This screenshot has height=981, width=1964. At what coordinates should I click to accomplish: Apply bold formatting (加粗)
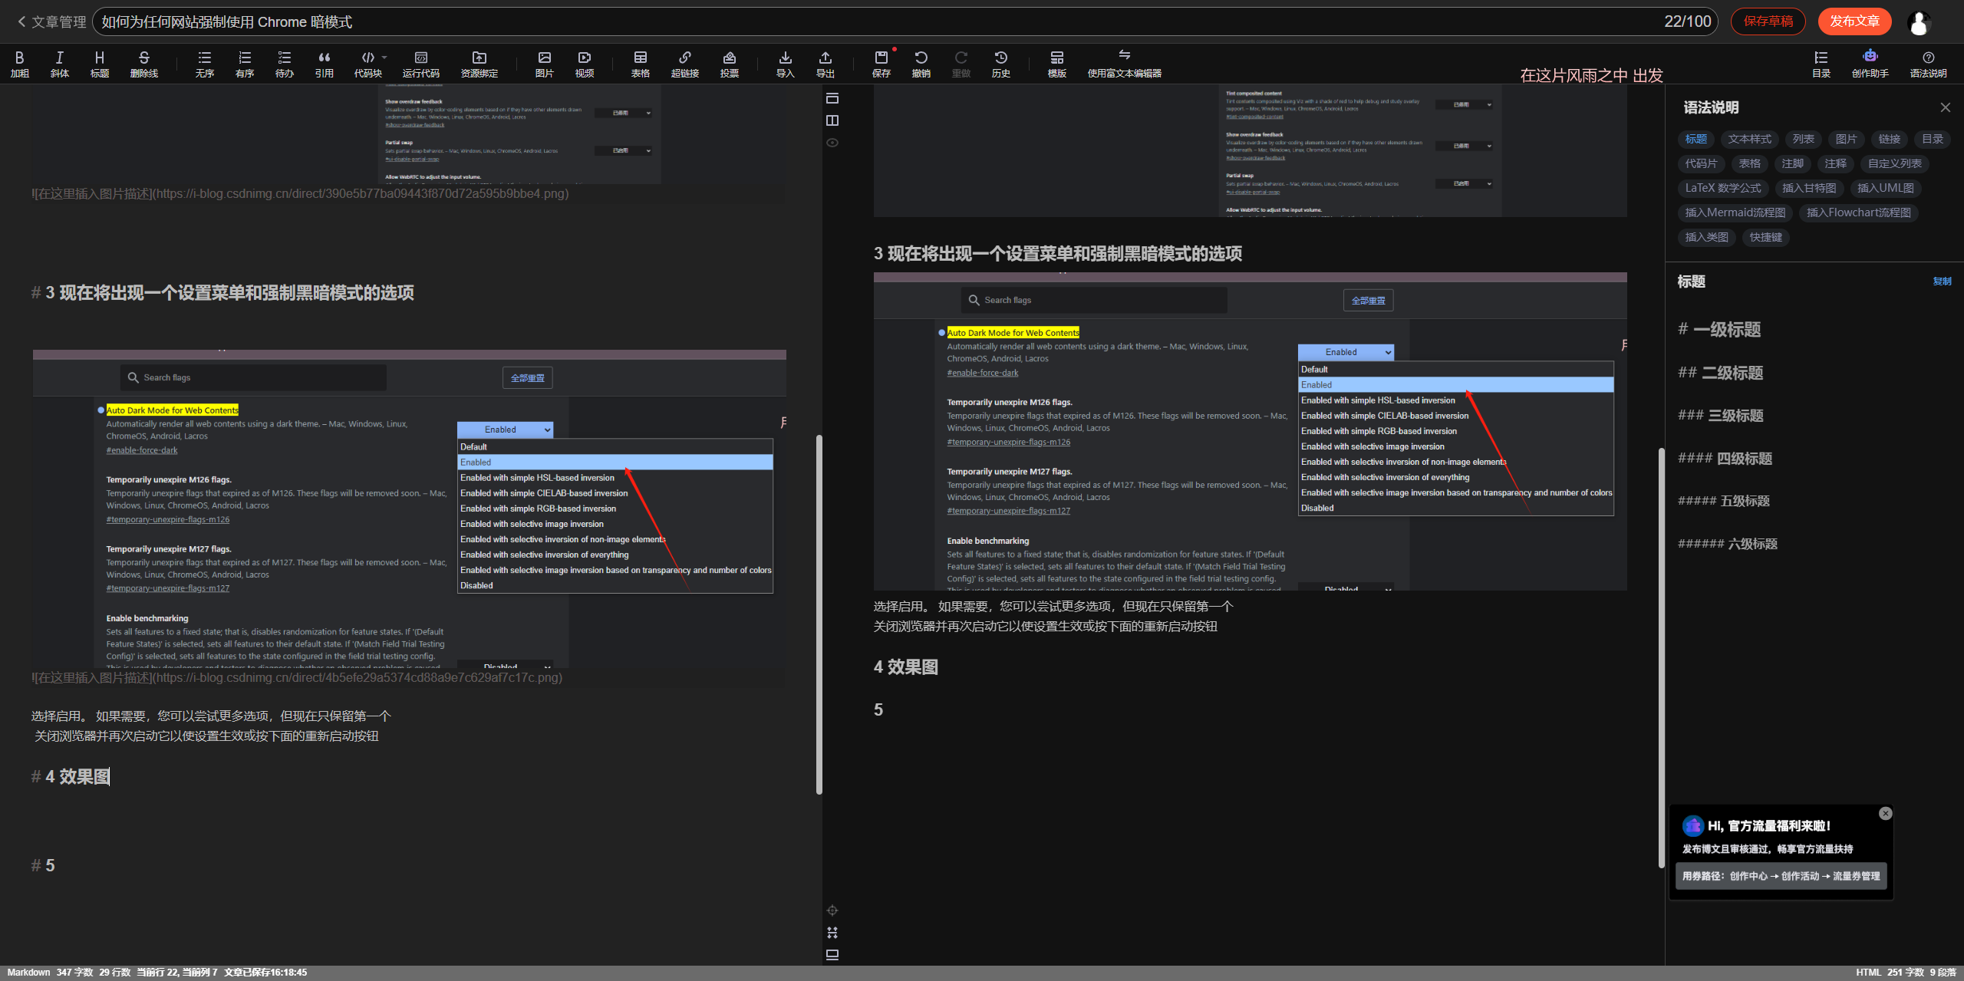(x=20, y=64)
